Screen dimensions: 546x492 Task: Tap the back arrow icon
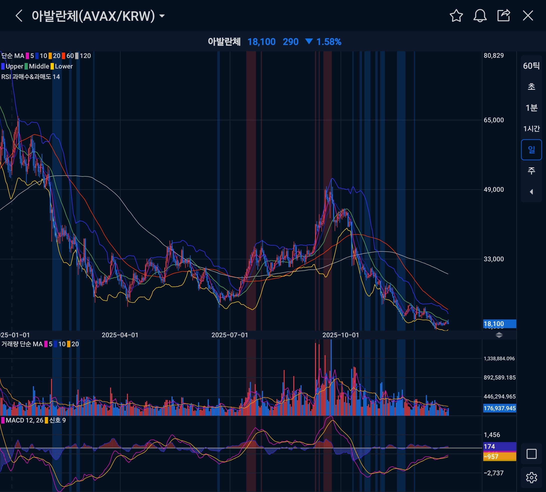[19, 16]
